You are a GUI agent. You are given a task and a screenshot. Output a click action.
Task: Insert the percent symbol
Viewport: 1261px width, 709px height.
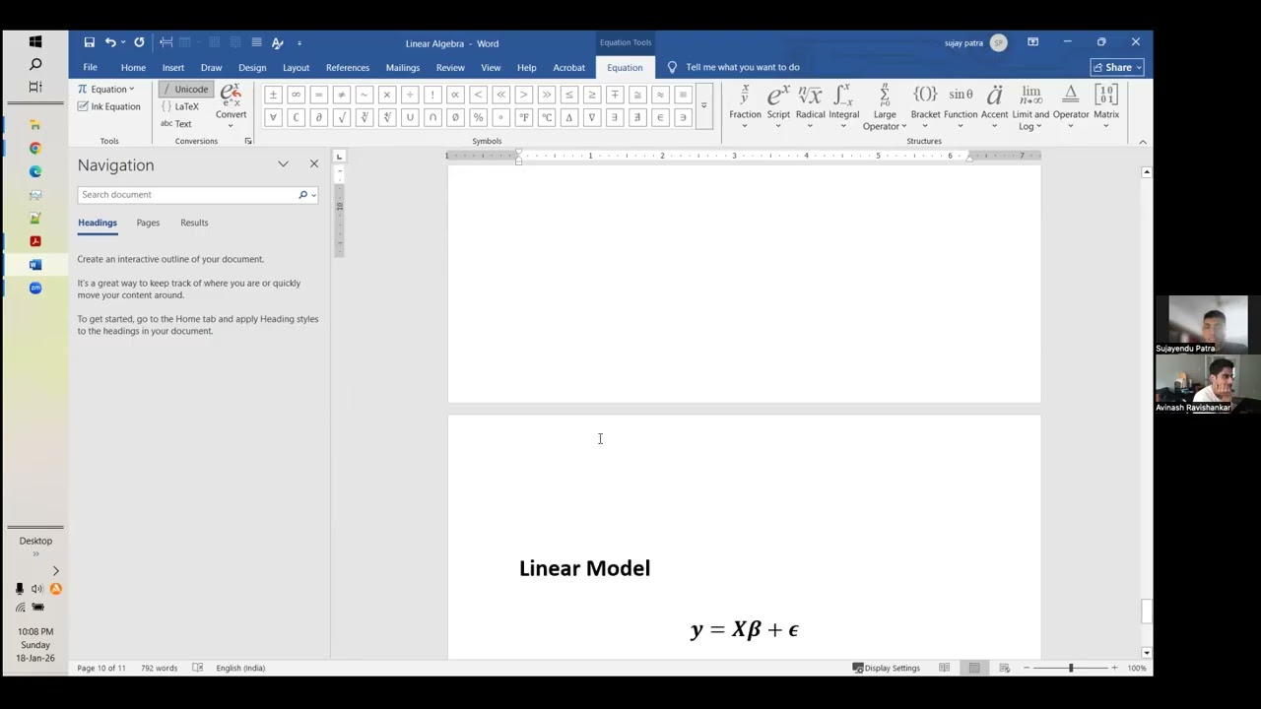coord(478,117)
